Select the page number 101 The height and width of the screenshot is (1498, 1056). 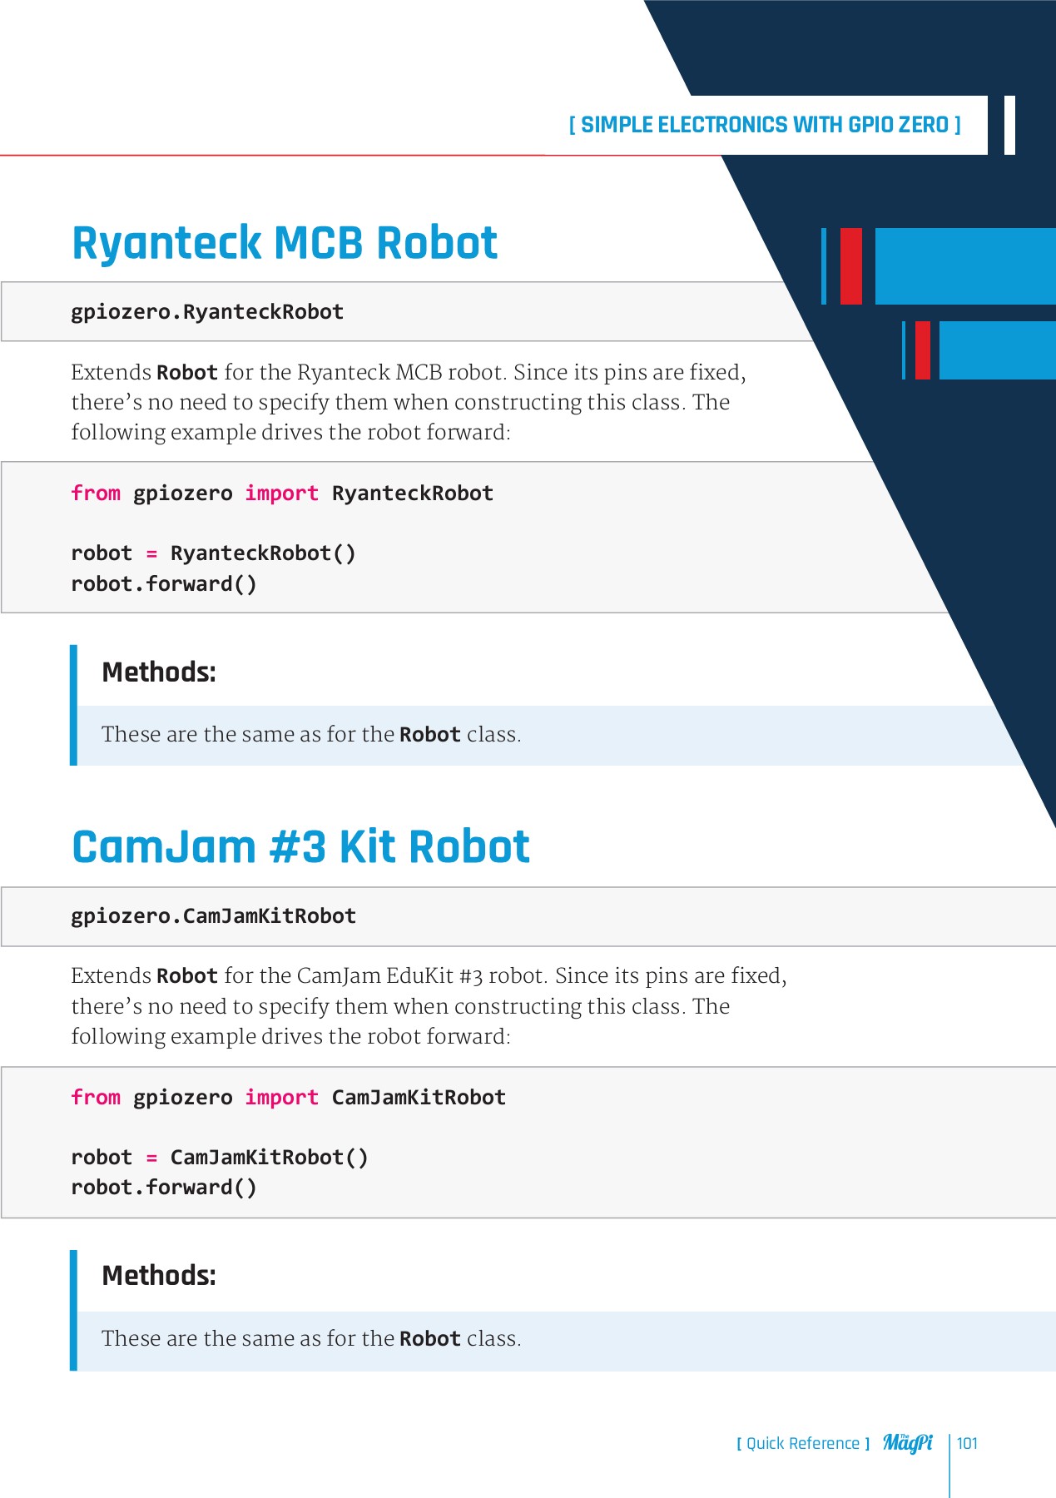967,1443
